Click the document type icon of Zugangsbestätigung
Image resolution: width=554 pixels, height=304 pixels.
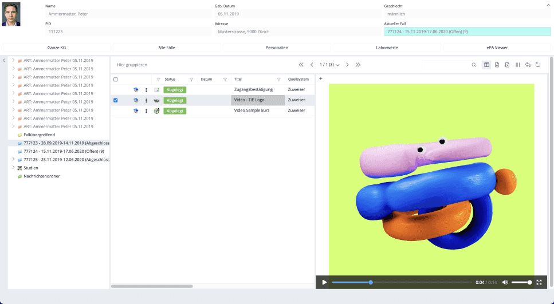coord(157,90)
